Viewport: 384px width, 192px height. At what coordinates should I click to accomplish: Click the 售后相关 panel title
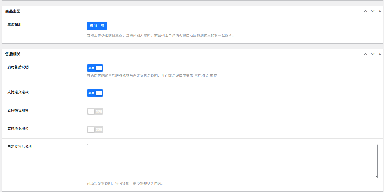pos(13,54)
